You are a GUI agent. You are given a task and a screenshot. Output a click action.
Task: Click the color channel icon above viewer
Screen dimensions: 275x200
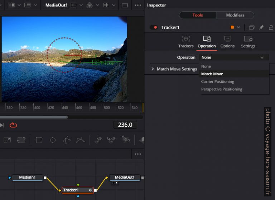click(x=90, y=5)
